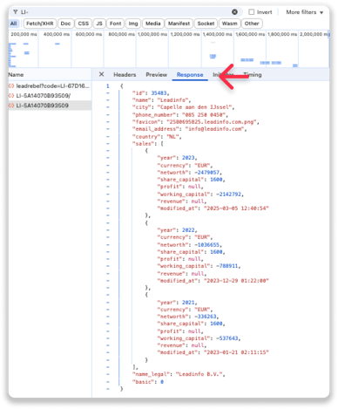The height and width of the screenshot is (409, 338).
Task: Click the funnel filter icon
Action: point(15,12)
